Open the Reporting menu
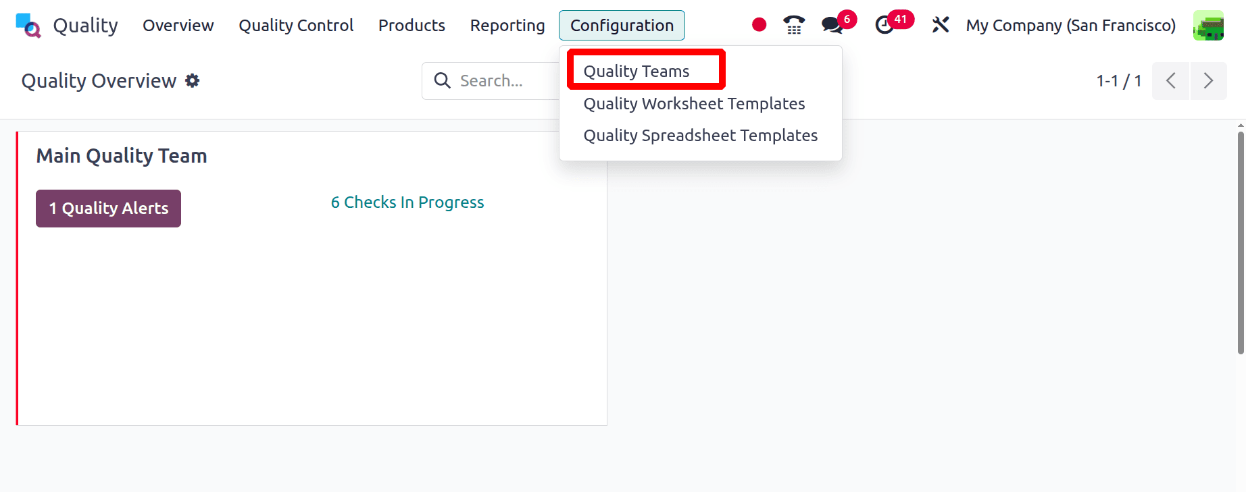 [507, 25]
